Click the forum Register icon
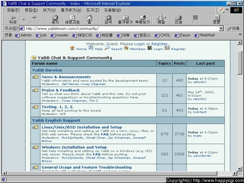Image resolution: width=244 pixels, height=183 pixels. pos(167,48)
